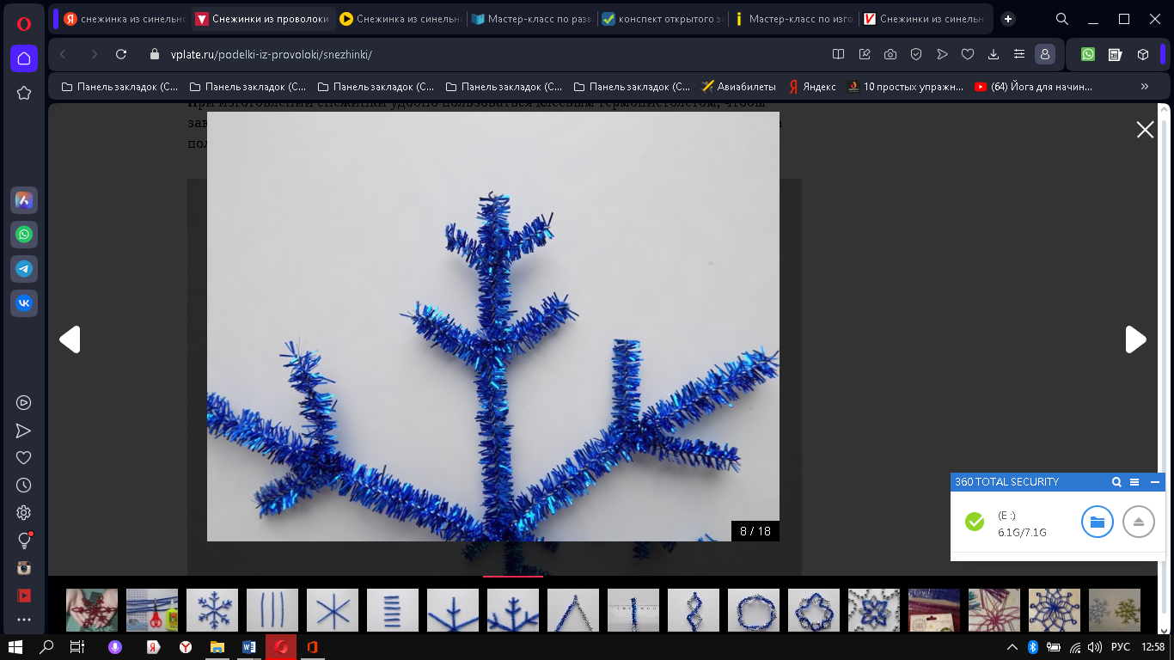This screenshot has height=660, width=1174.
Task: Expand bookmarks bar overflow chevron
Action: pos(1144,87)
